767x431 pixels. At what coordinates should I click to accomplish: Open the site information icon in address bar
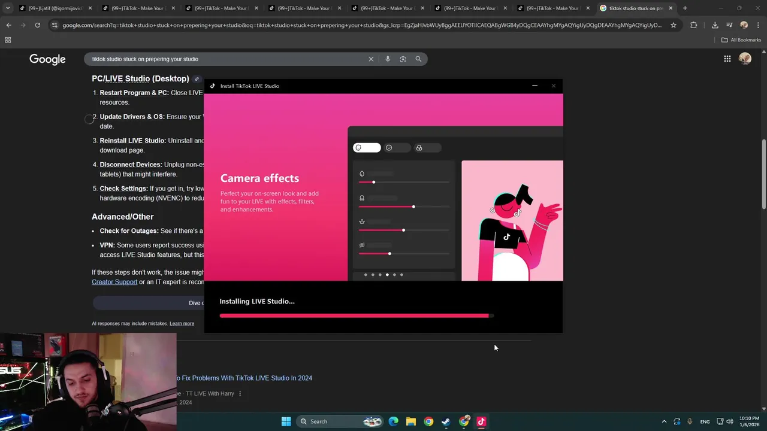[x=55, y=25]
